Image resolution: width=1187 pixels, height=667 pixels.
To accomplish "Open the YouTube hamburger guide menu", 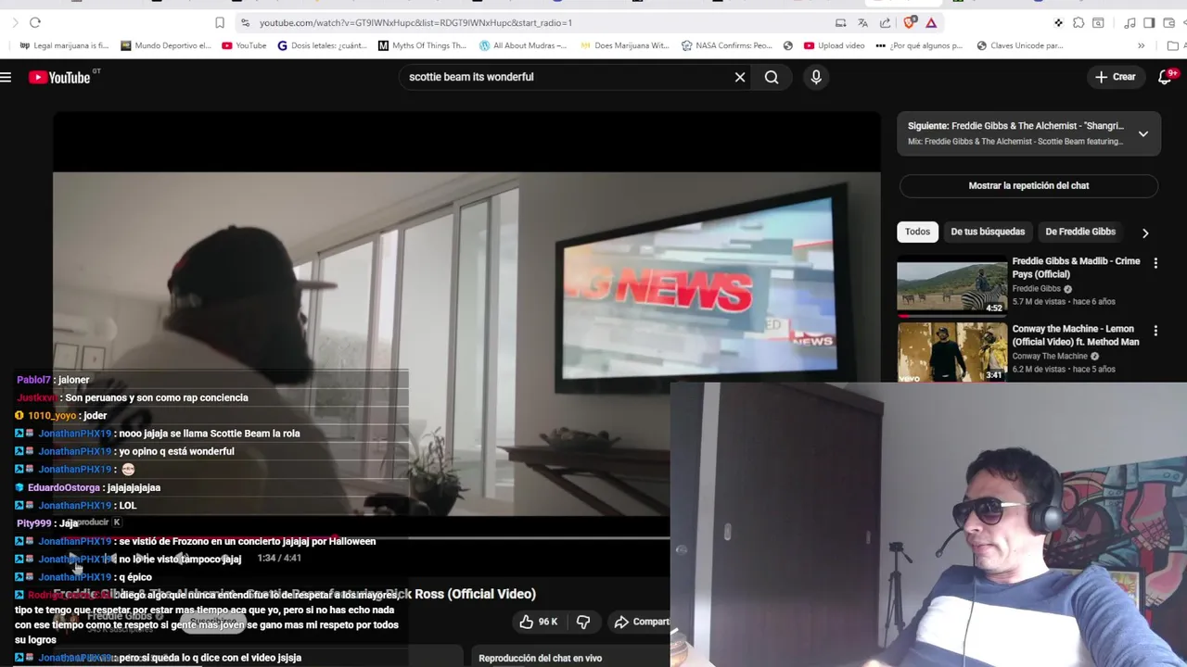I will tap(6, 78).
